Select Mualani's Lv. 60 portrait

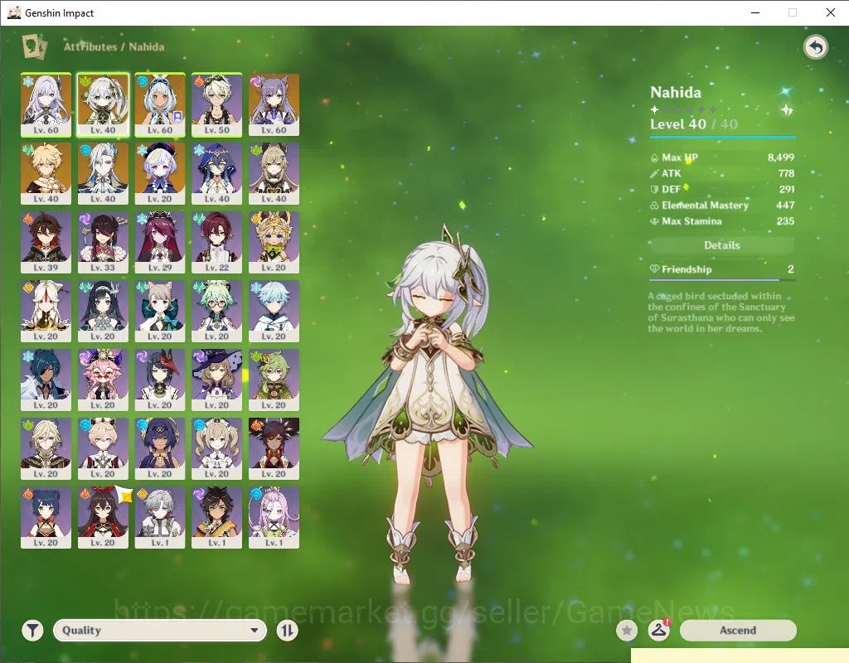[160, 104]
